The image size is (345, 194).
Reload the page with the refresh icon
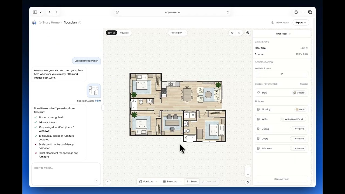[228, 12]
